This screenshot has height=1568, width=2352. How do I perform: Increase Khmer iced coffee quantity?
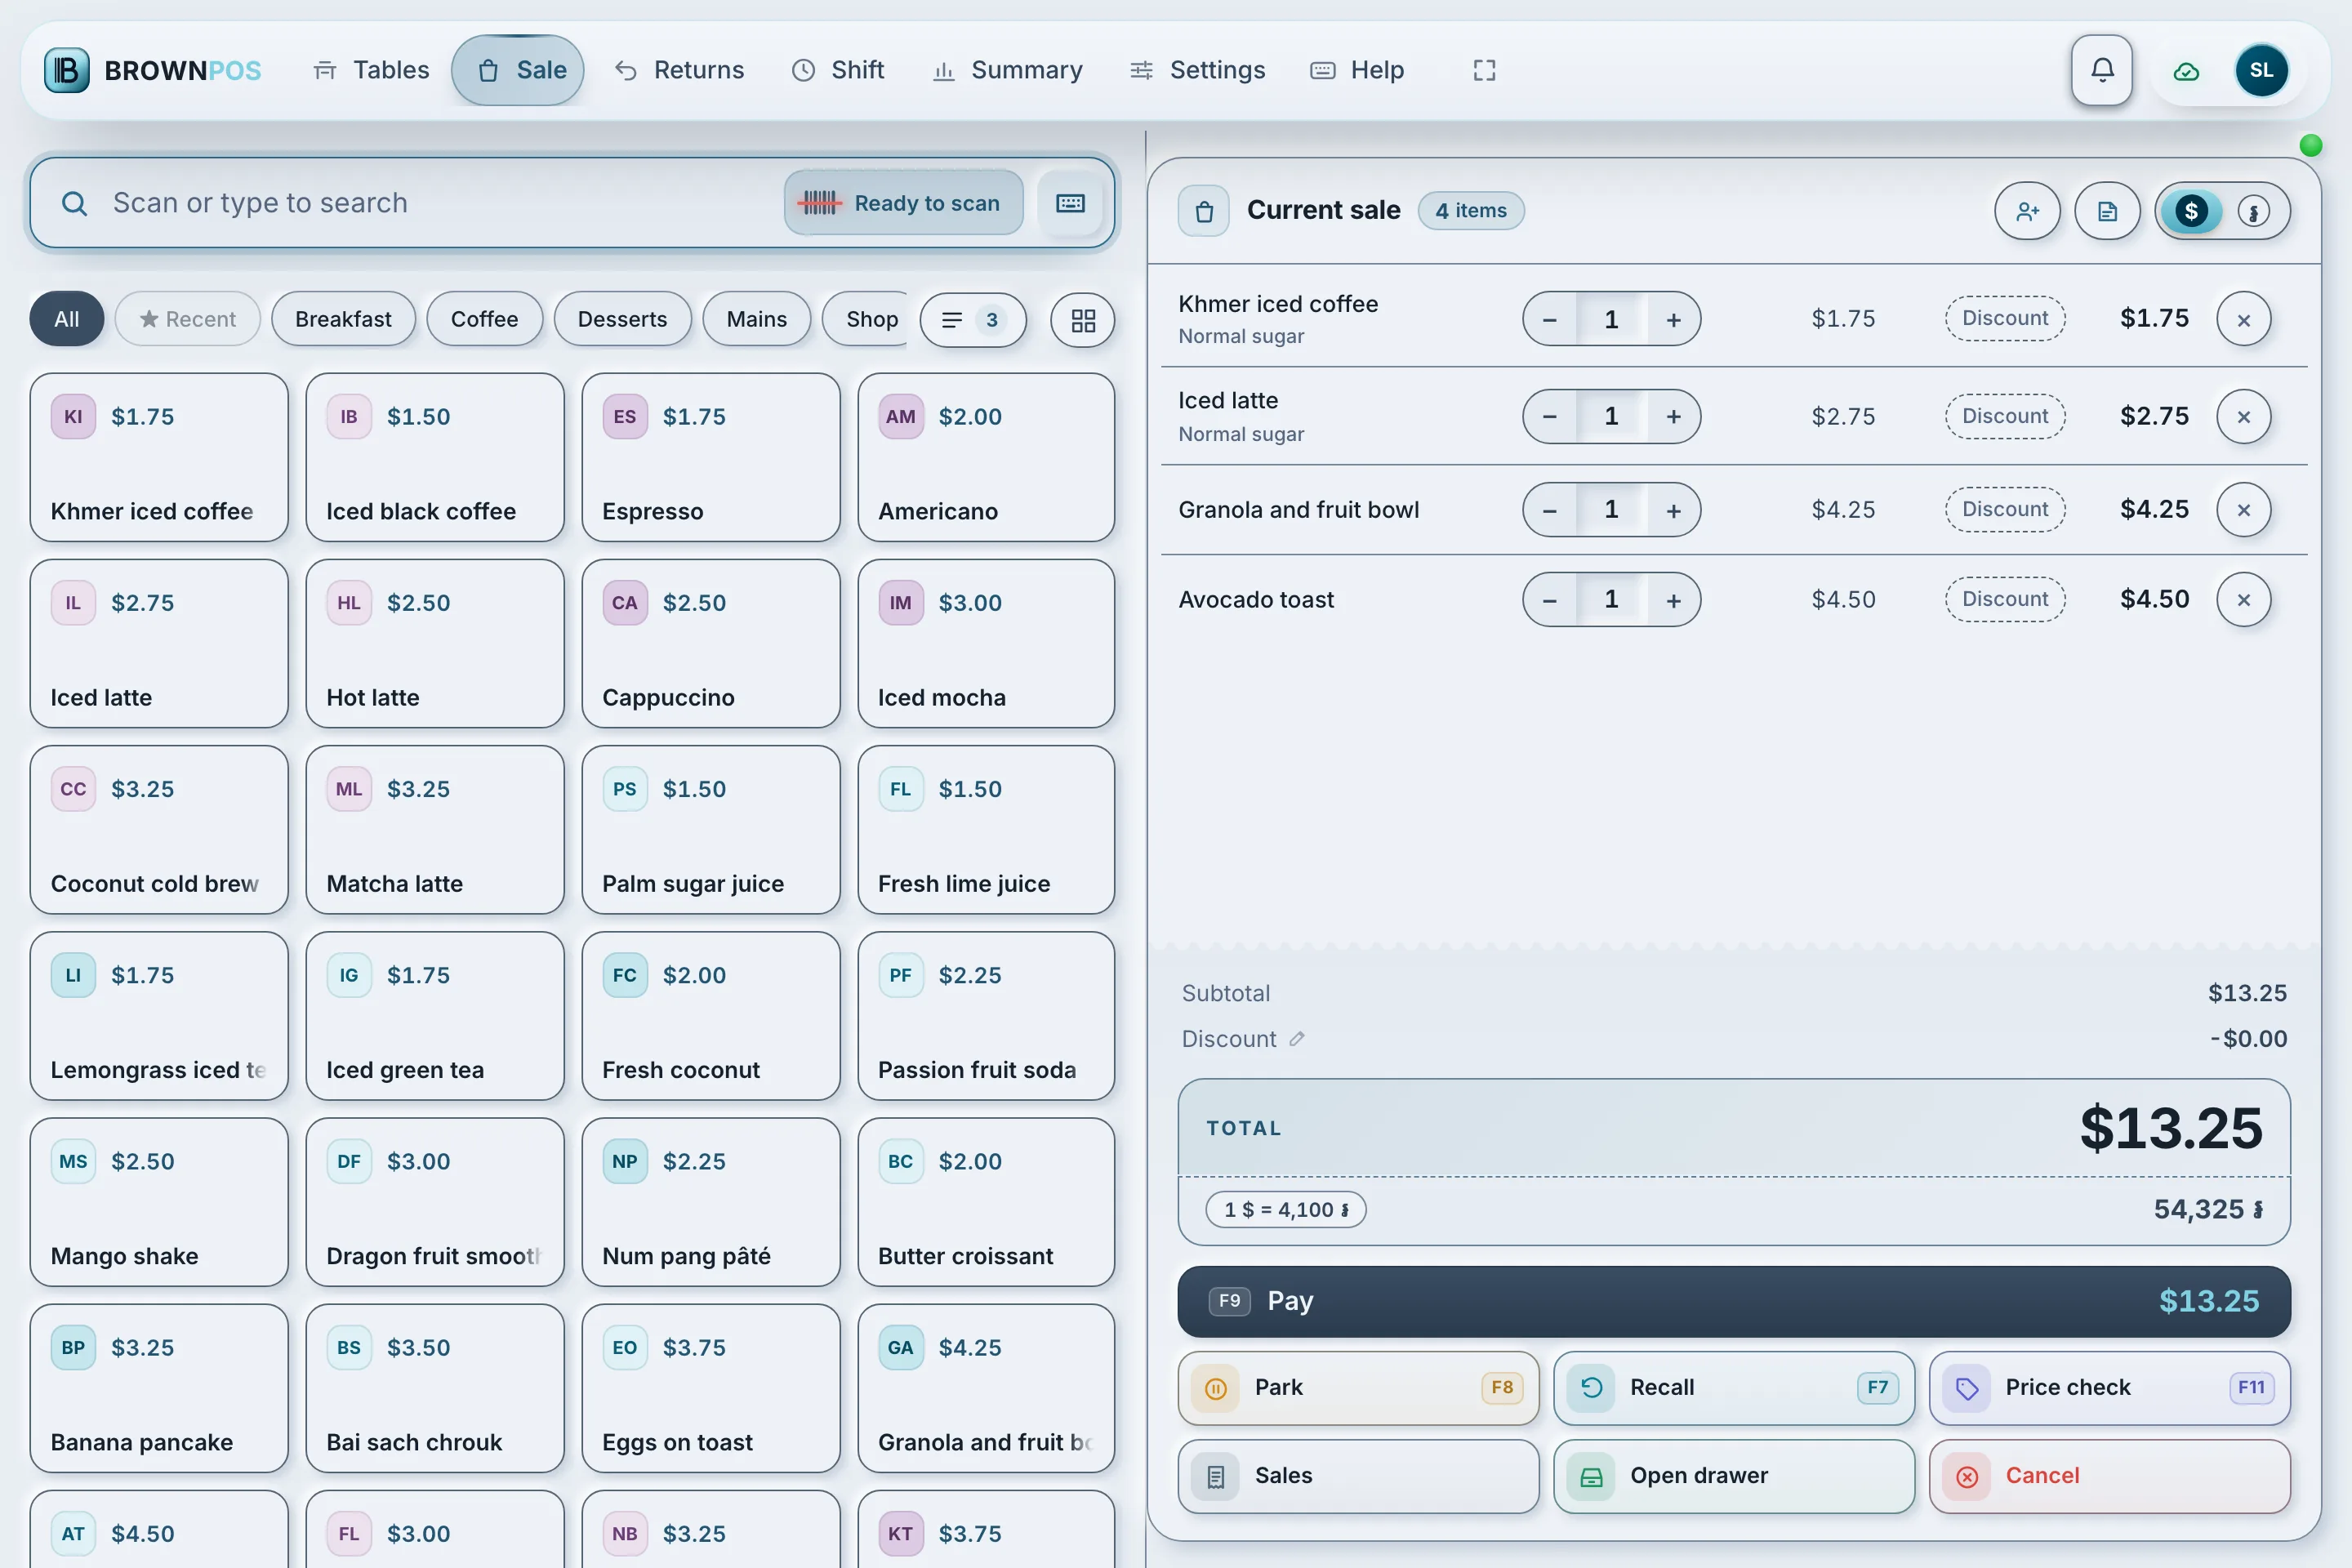(1673, 319)
